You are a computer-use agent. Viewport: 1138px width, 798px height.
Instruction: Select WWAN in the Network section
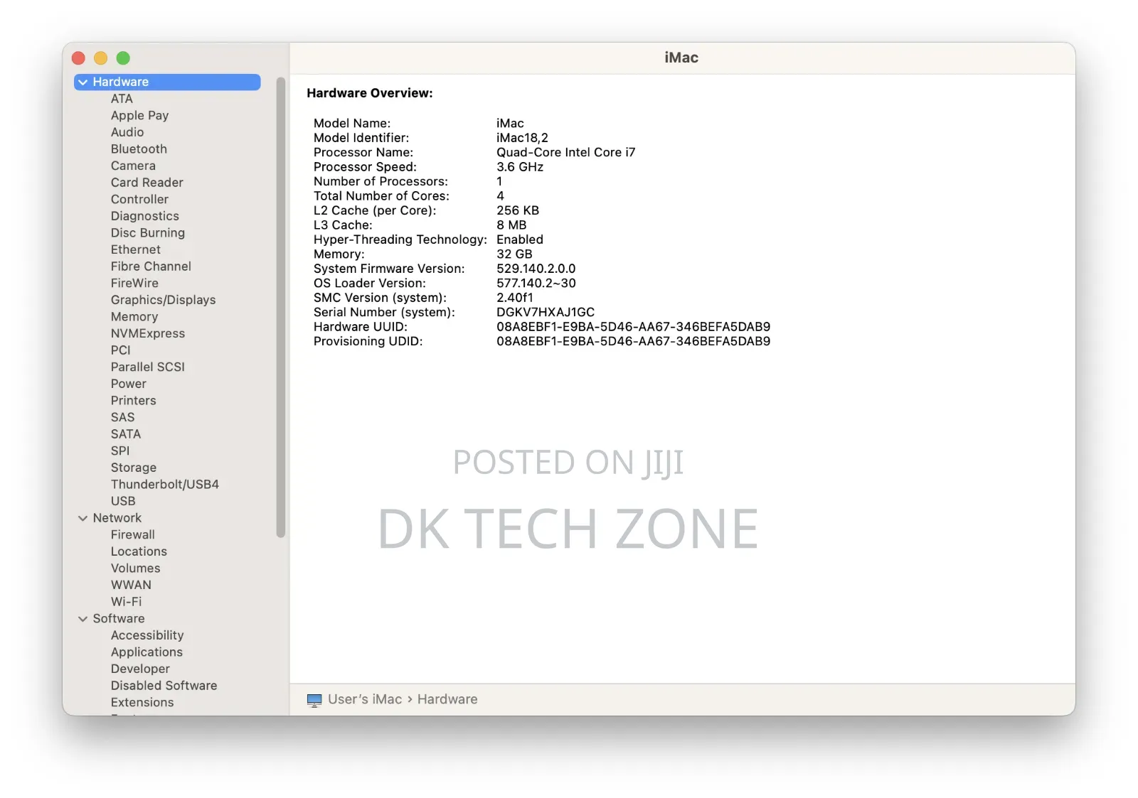coord(131,585)
